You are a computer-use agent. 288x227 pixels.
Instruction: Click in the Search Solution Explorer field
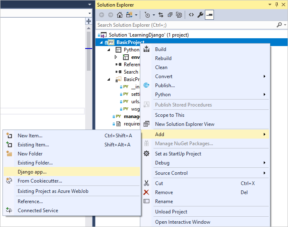pyautogui.click(x=185, y=25)
